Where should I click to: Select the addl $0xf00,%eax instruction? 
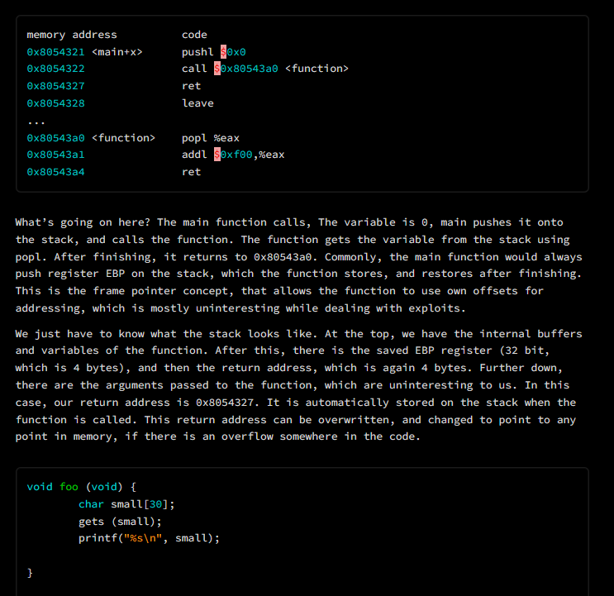tap(233, 155)
